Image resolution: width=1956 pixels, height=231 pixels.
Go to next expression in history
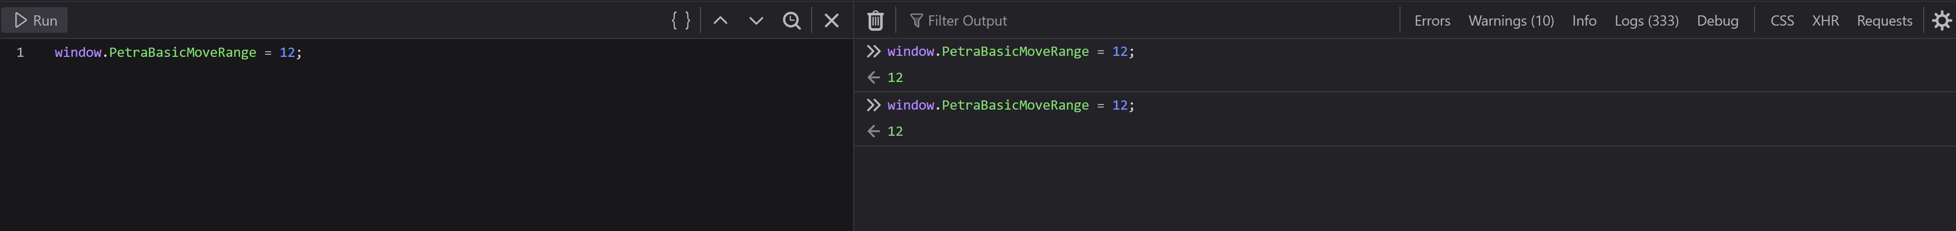755,20
